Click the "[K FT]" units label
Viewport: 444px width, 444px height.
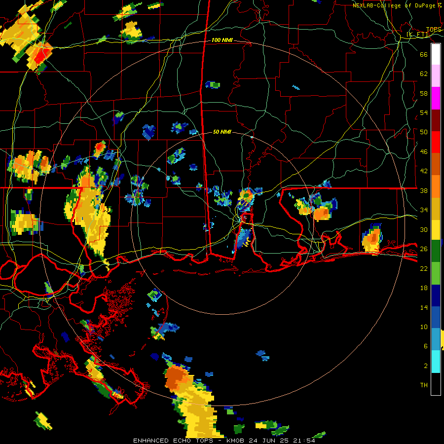click(418, 35)
